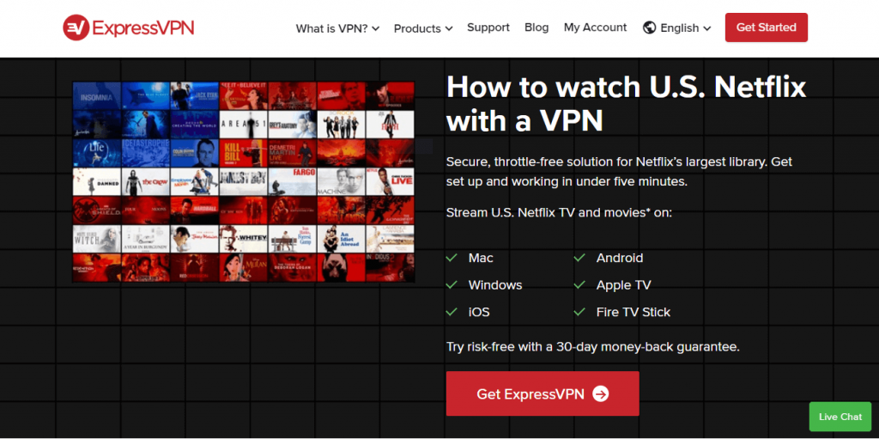Screen dimensions: 879x439
Task: Click the Get Started button
Action: [767, 27]
